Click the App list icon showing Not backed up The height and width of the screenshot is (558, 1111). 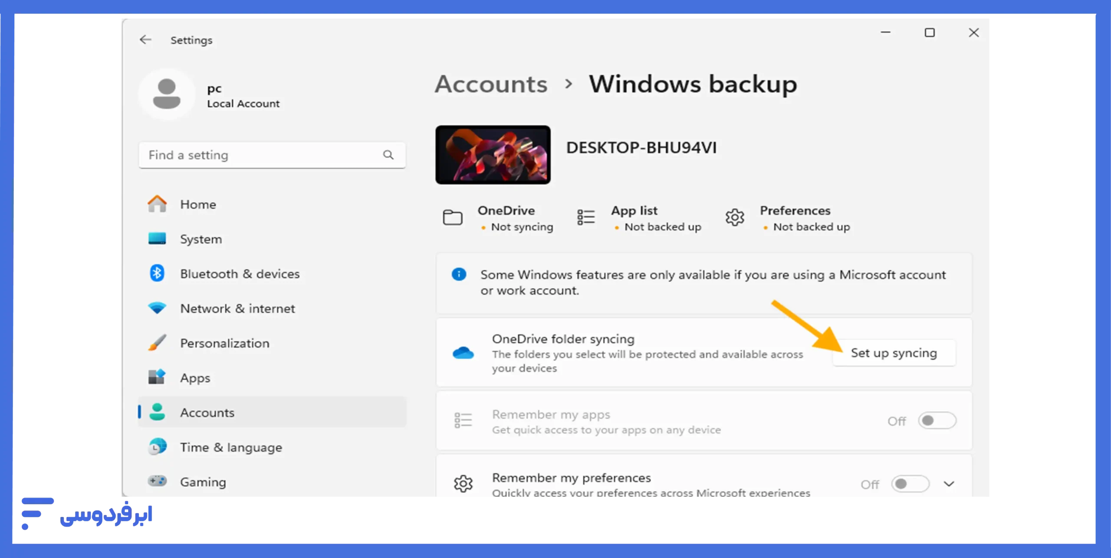(585, 217)
